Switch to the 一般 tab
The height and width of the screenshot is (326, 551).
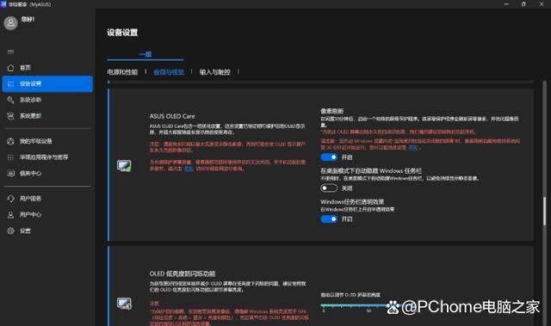click(145, 54)
